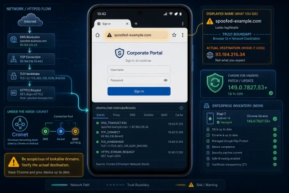
Task: Click the green update shield icon
Action: coord(215,83)
